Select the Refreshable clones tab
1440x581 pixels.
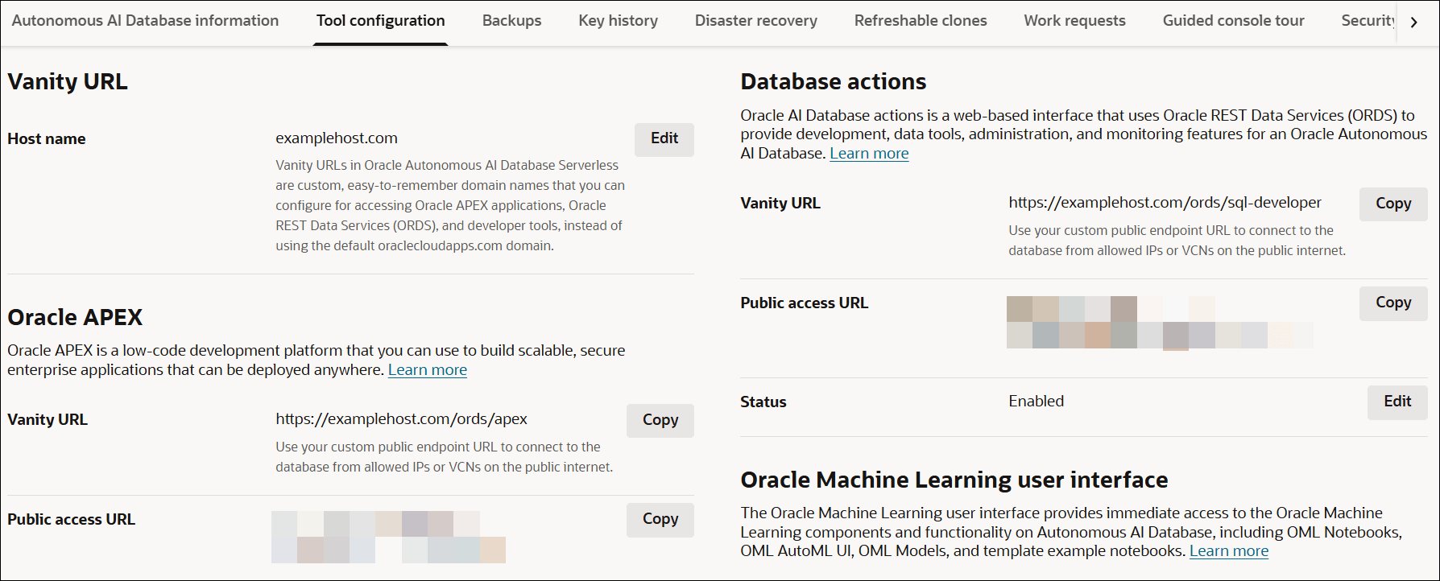pos(920,21)
